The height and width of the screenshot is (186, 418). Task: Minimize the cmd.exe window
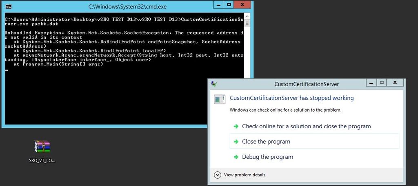[218, 5]
